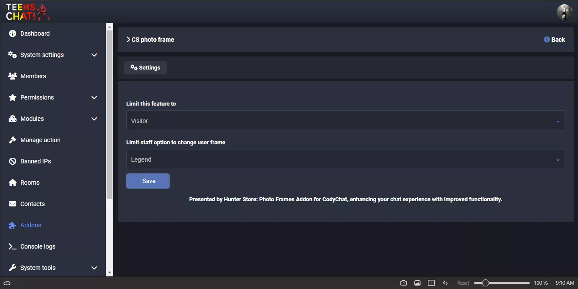Click the Permissions star icon
Viewport: 578px width, 289px height.
coord(13,97)
